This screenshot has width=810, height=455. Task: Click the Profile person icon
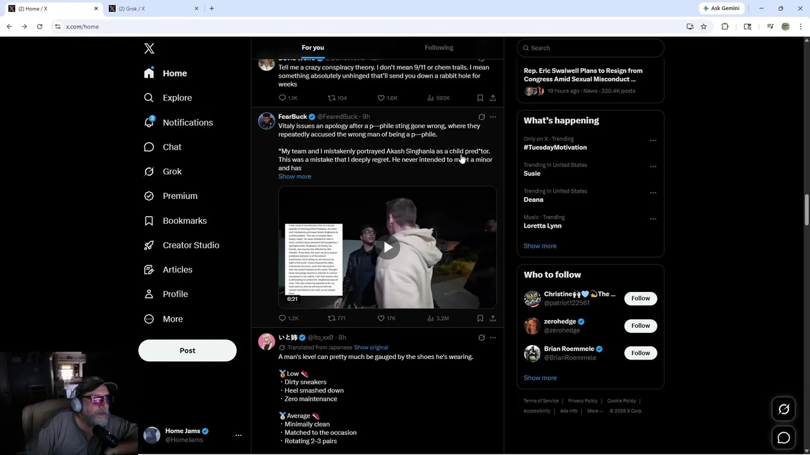coord(149,294)
